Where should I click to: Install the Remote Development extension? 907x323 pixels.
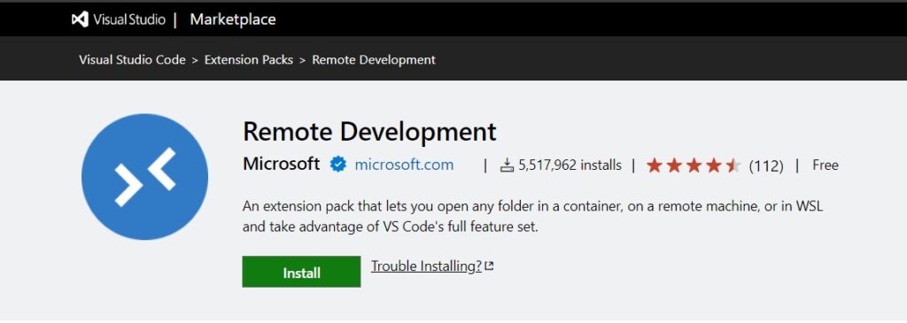[301, 272]
